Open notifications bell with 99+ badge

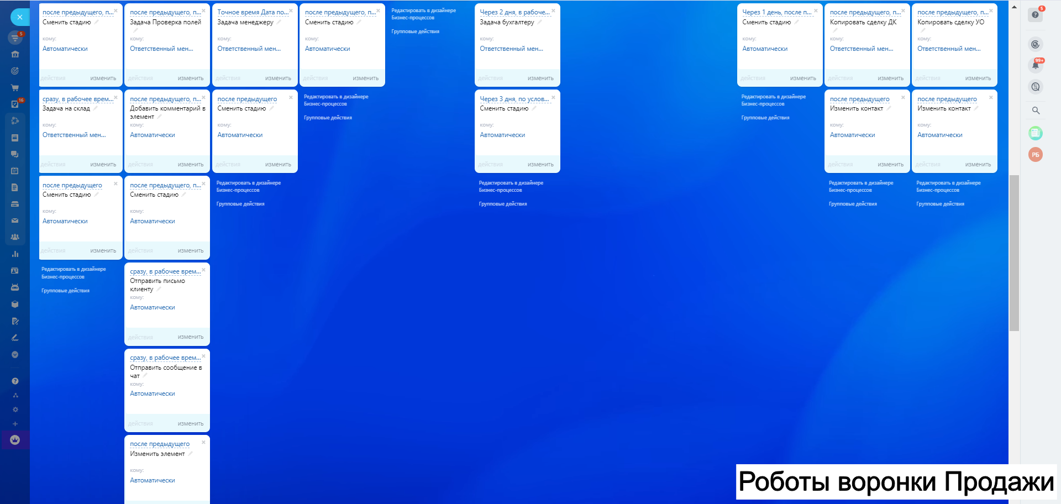(1036, 65)
